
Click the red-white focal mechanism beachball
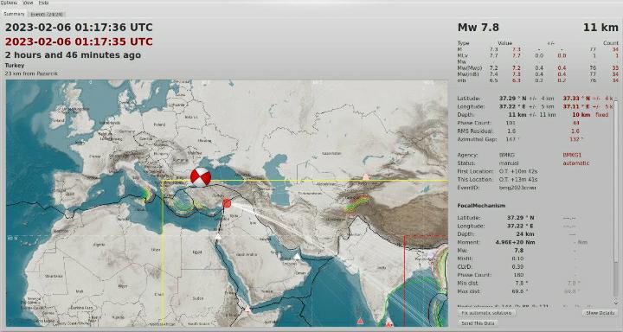tap(201, 177)
